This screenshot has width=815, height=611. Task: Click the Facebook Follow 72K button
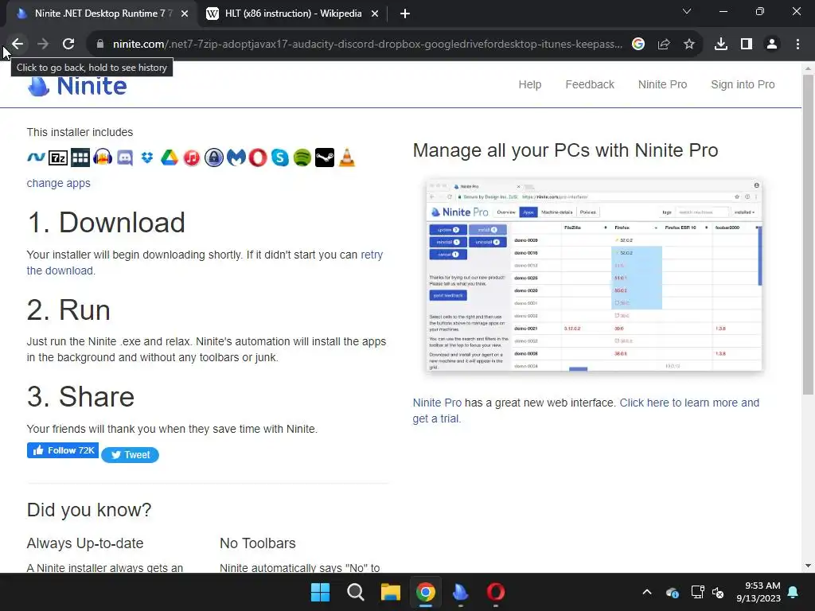63,450
